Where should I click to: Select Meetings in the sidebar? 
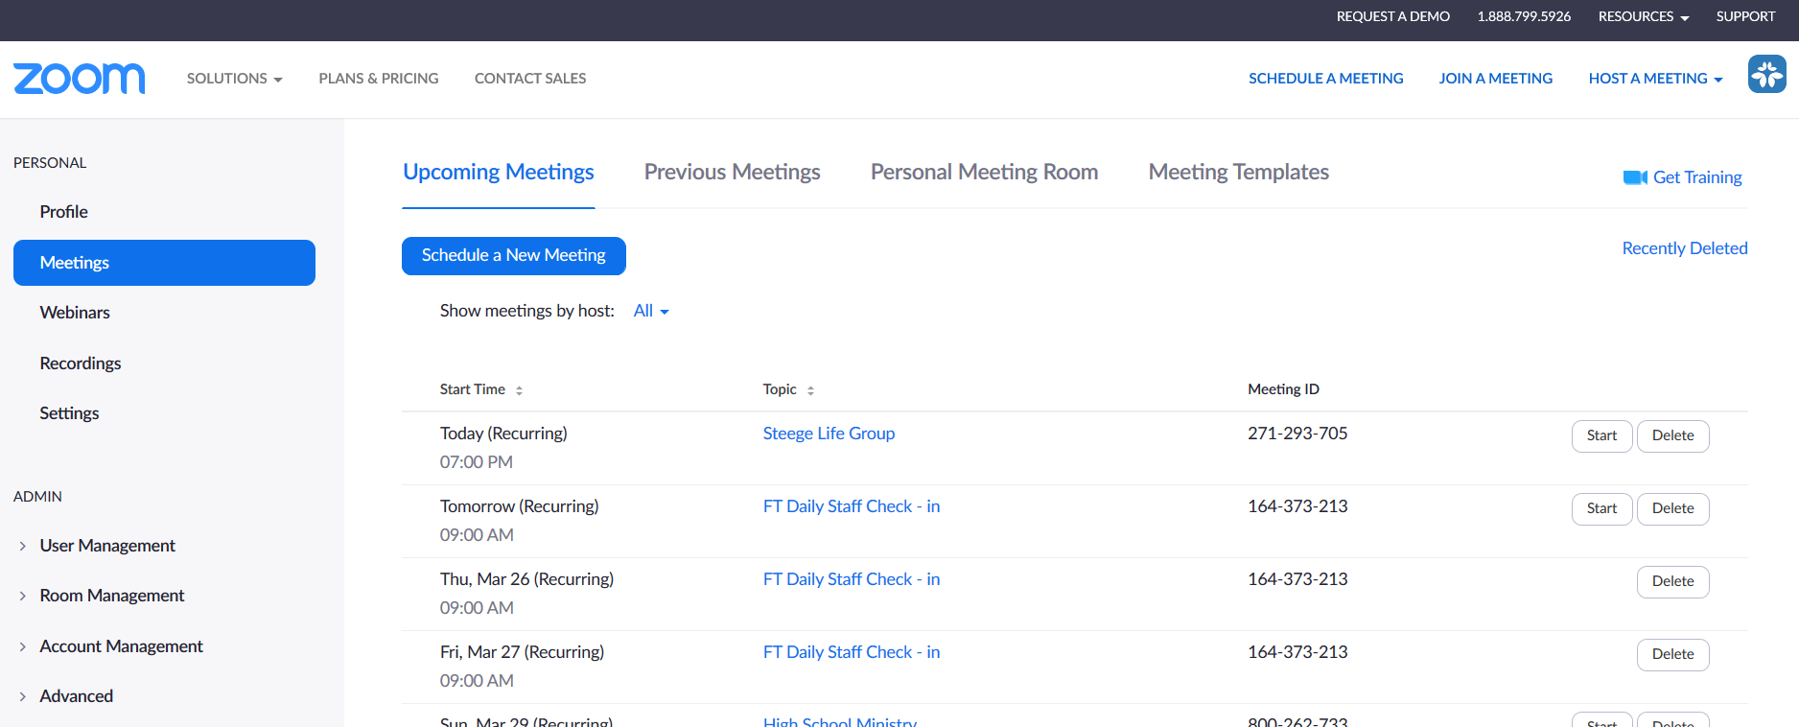click(164, 263)
